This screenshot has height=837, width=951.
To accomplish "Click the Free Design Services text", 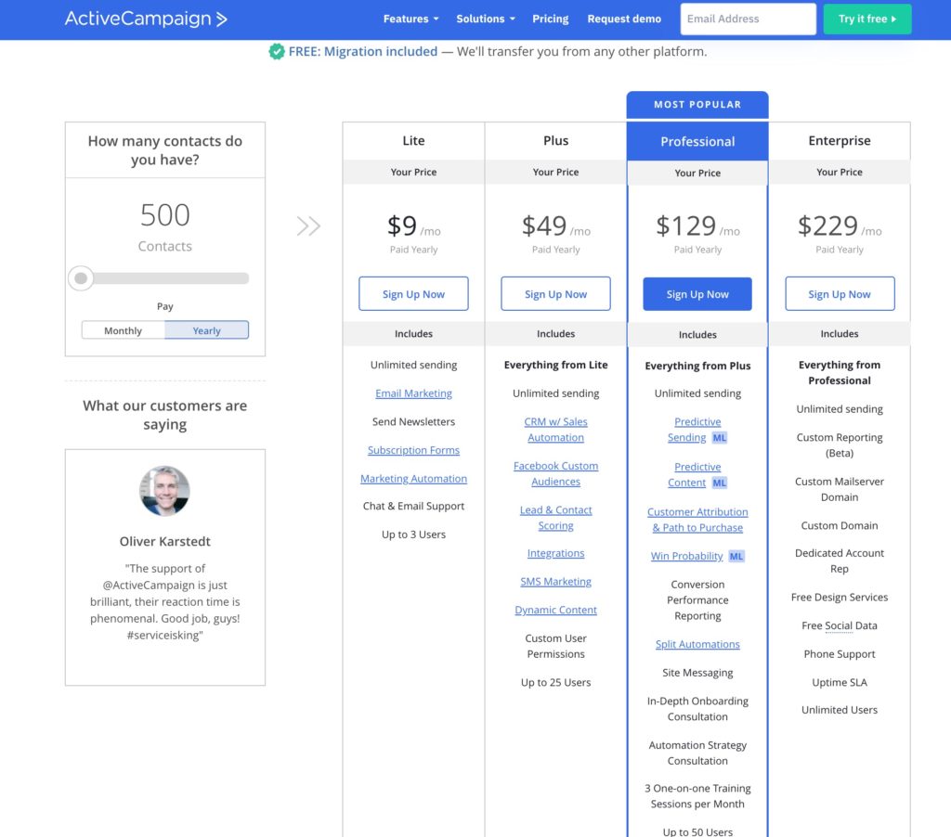I will [840, 597].
